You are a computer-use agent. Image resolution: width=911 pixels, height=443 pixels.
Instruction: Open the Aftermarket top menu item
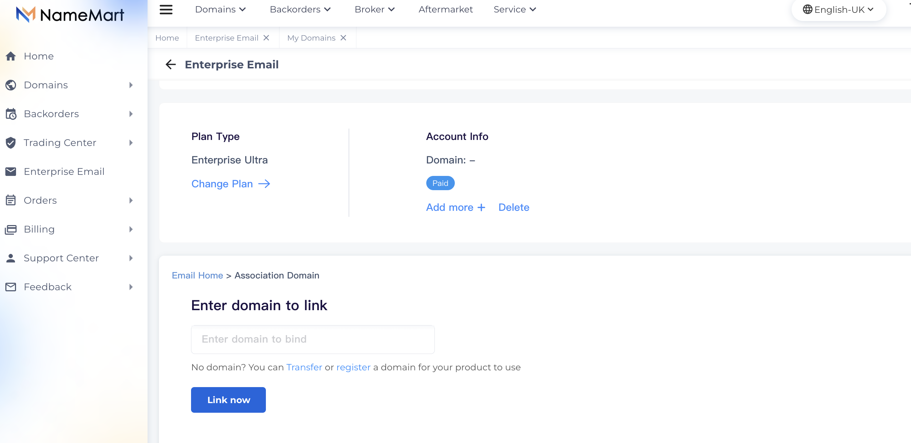446,10
